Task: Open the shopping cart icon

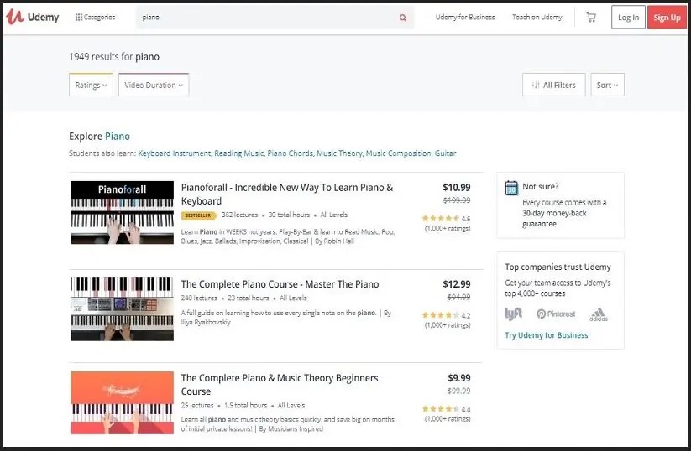Action: (591, 17)
